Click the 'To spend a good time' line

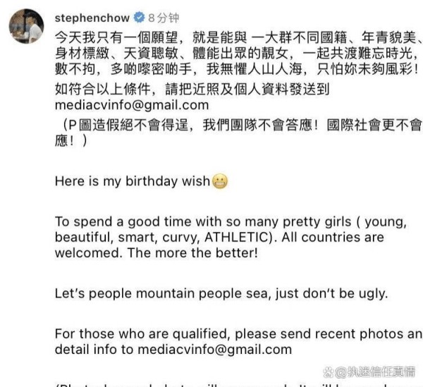click(231, 221)
